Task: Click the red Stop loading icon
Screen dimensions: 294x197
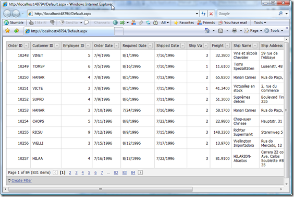Action: point(211,14)
